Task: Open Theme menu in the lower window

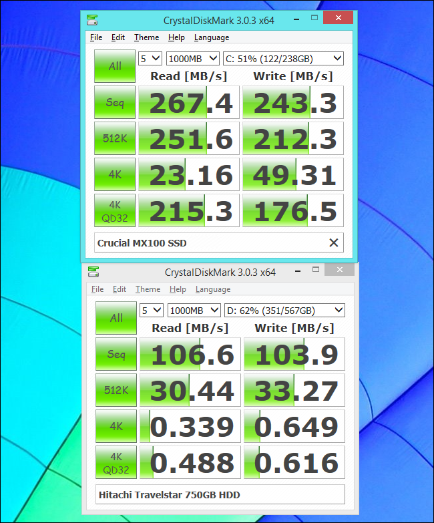Action: tap(148, 289)
